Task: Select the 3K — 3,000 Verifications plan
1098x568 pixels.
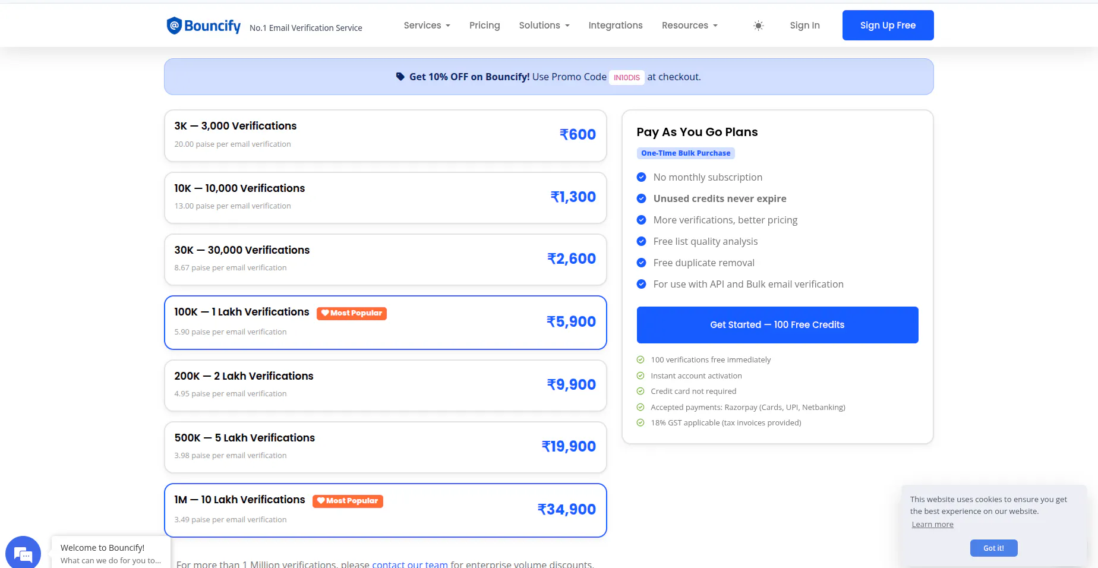Action: 386,135
